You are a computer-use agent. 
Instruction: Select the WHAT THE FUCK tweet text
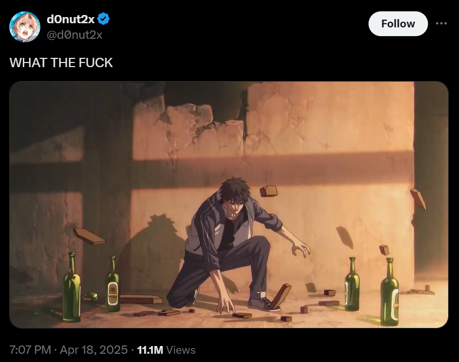[61, 62]
